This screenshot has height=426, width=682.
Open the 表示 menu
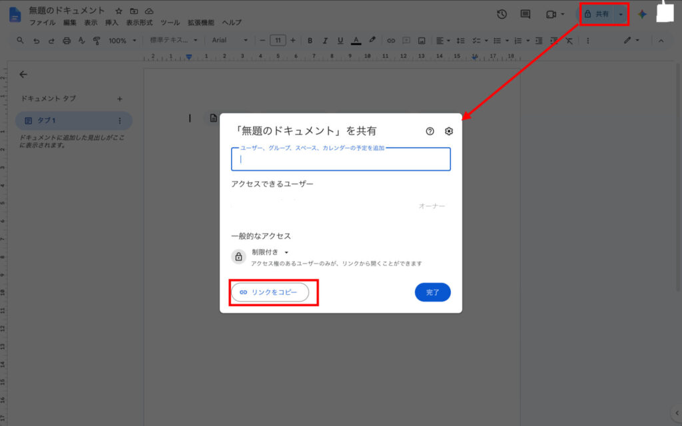click(91, 23)
